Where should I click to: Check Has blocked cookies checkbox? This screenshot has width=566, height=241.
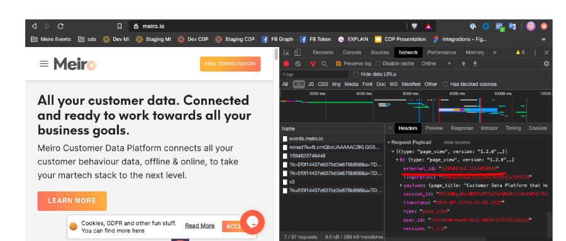(x=445, y=84)
